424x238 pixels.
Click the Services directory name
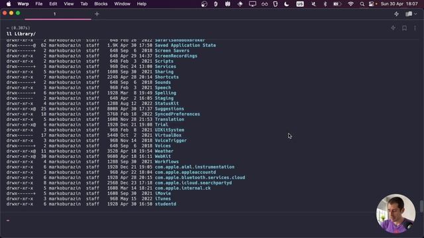[x=166, y=66]
